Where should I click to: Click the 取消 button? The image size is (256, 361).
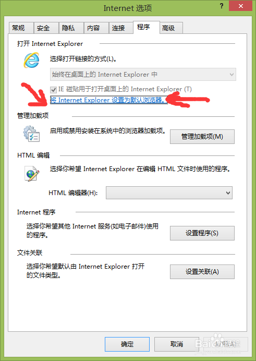[176, 344]
